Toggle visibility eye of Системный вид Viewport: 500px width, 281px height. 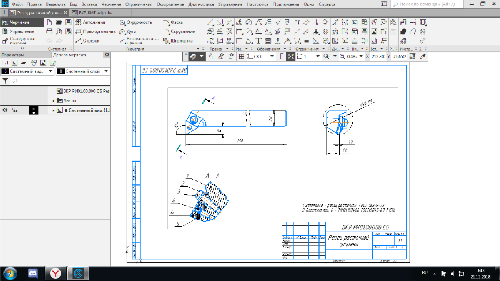coord(5,110)
